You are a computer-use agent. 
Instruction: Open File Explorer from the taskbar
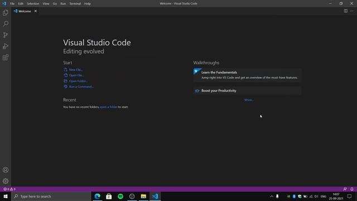143,196
